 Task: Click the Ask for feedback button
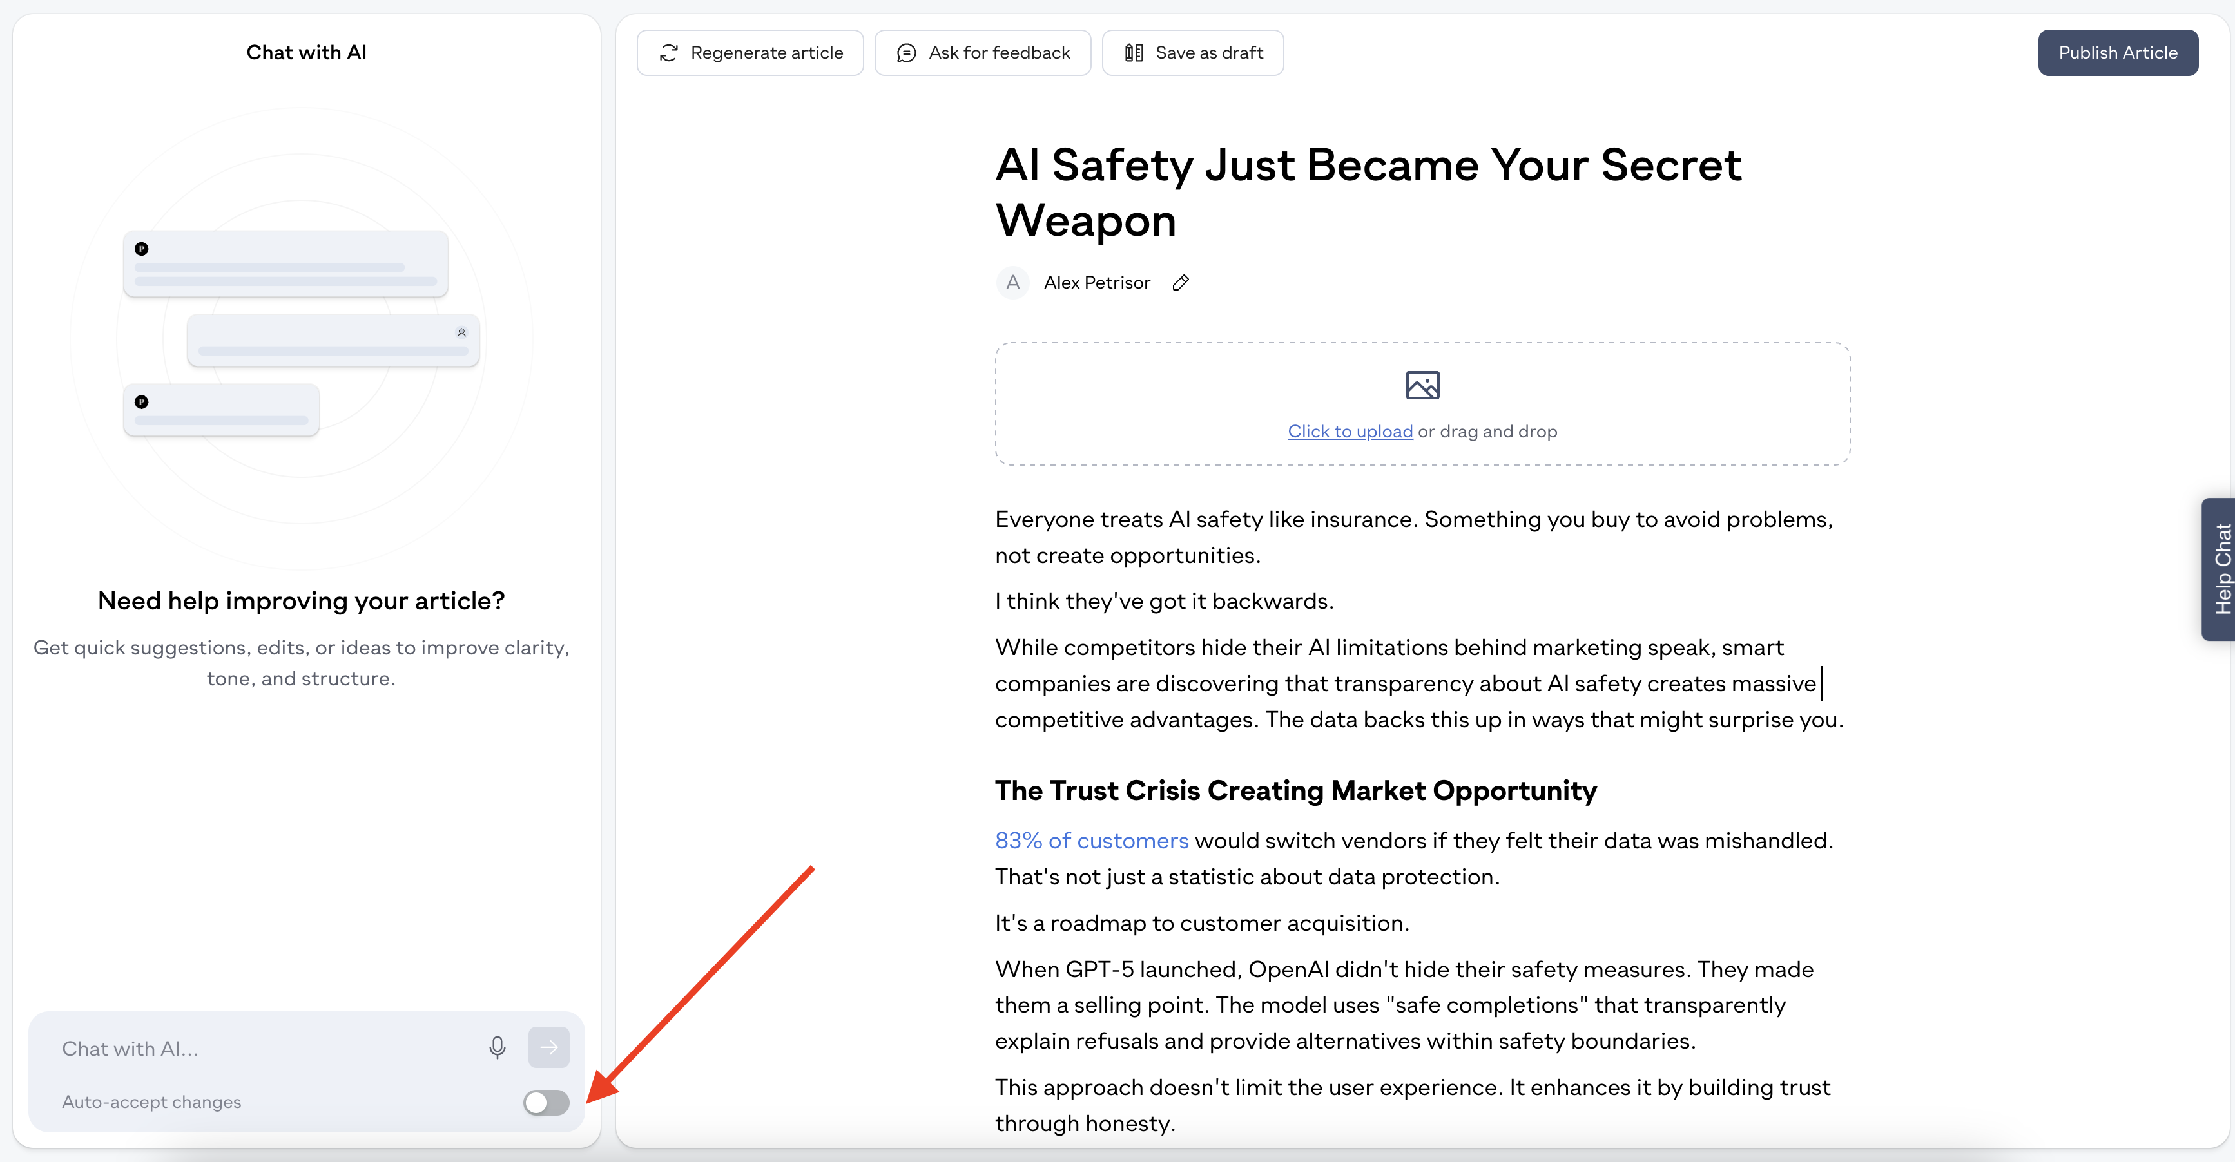[x=982, y=53]
